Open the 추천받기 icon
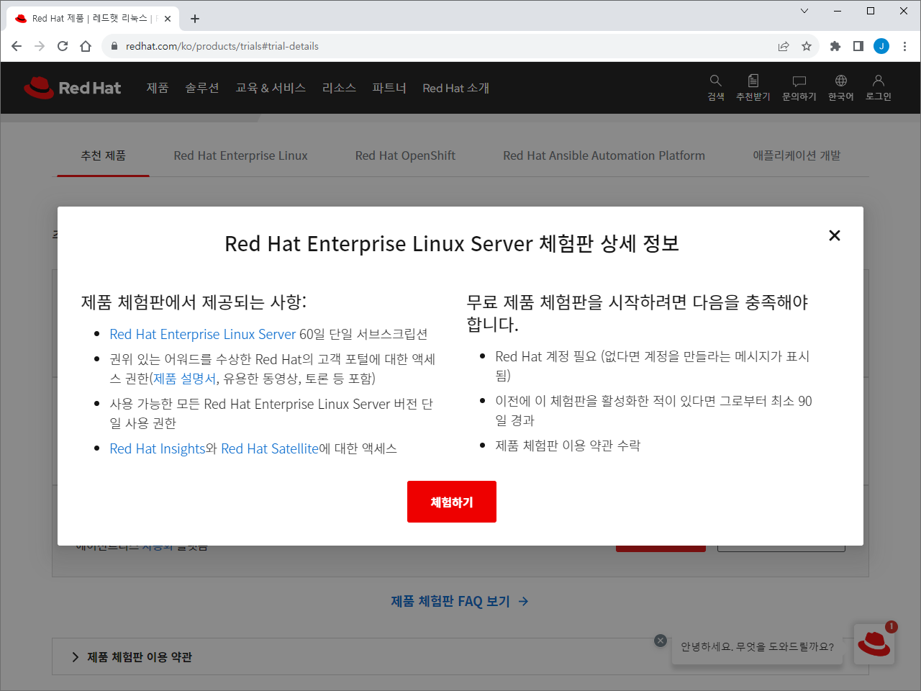 point(753,88)
